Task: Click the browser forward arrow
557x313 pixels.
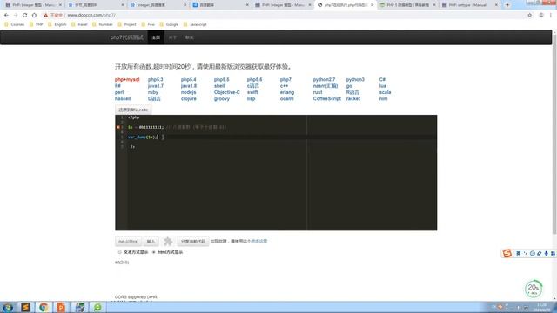Action: [16, 16]
